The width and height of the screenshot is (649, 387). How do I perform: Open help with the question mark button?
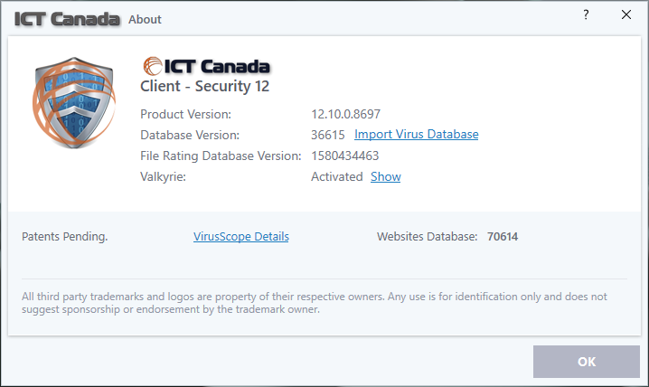coord(586,15)
